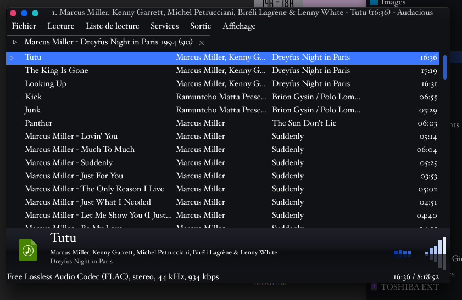The image size is (462, 300).
Task: Click TOSHIBA EXT in the background window
Action: (x=410, y=287)
